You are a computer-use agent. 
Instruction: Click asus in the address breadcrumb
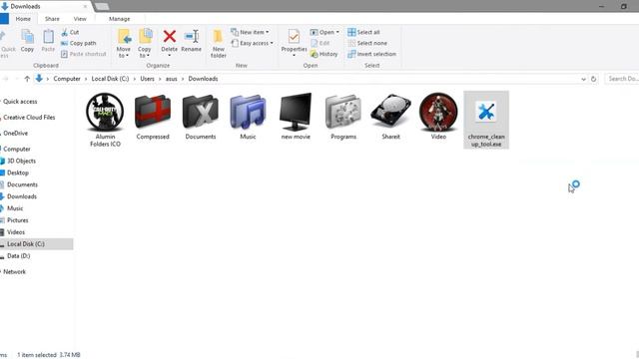[x=171, y=79]
